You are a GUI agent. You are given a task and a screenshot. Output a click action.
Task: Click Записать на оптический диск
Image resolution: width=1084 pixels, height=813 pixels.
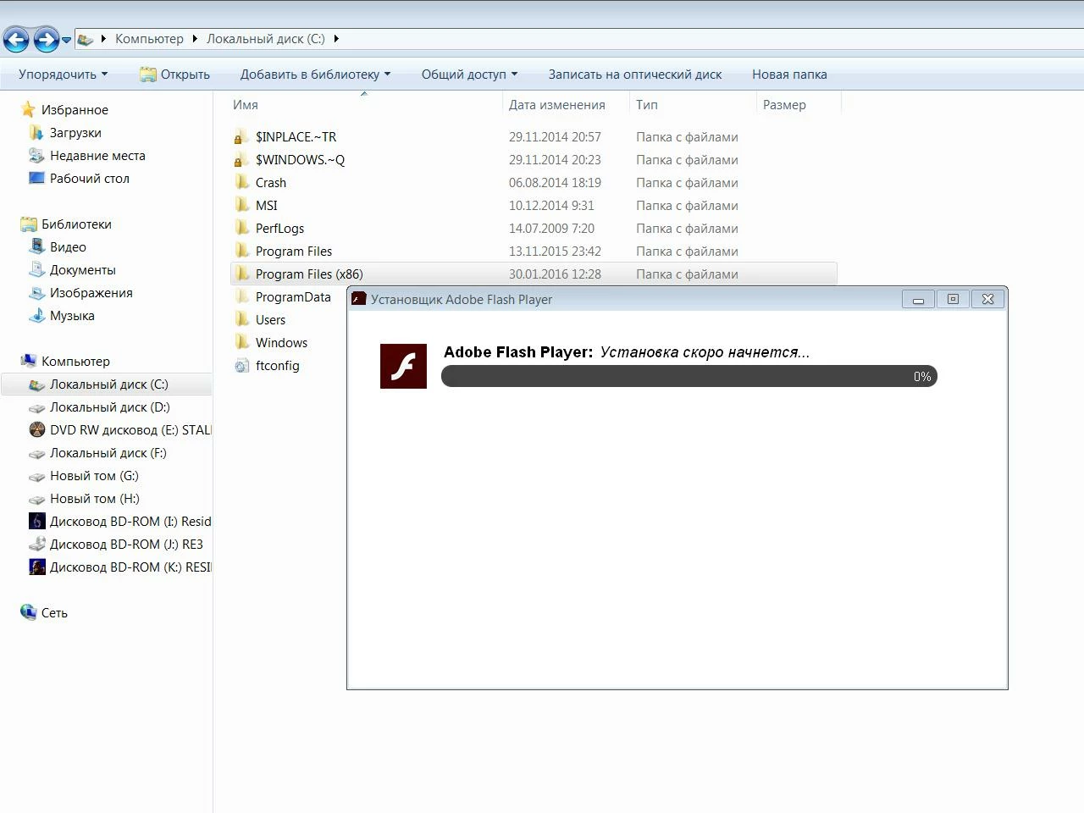pos(635,75)
